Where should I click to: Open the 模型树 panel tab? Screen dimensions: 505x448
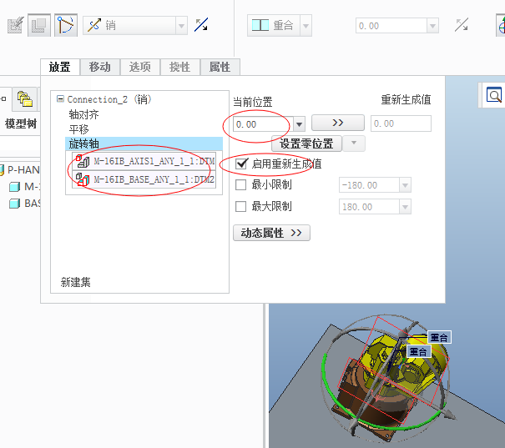tap(21, 123)
